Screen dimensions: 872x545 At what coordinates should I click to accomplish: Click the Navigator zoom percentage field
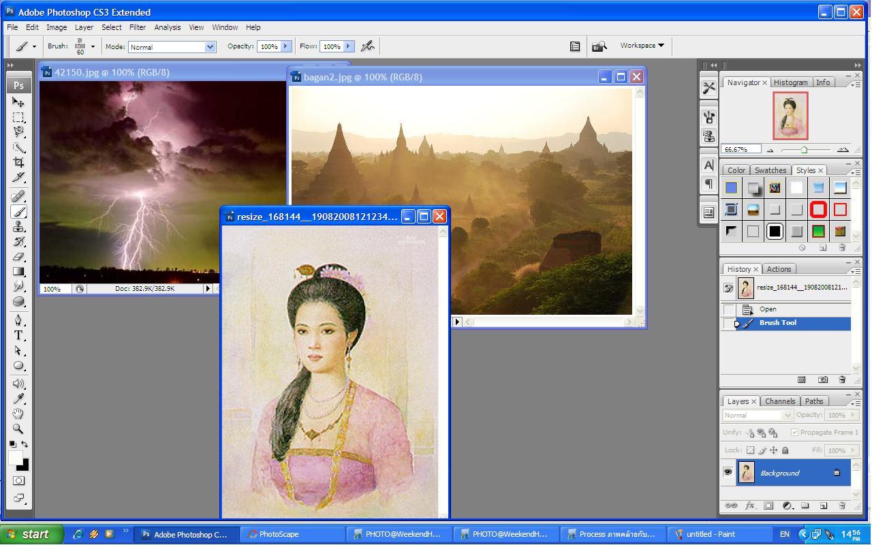pos(741,149)
